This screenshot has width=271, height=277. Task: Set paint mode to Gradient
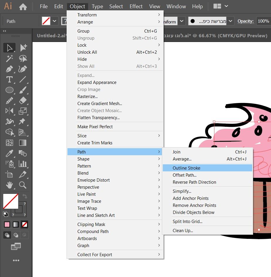pyautogui.click(x=16, y=224)
